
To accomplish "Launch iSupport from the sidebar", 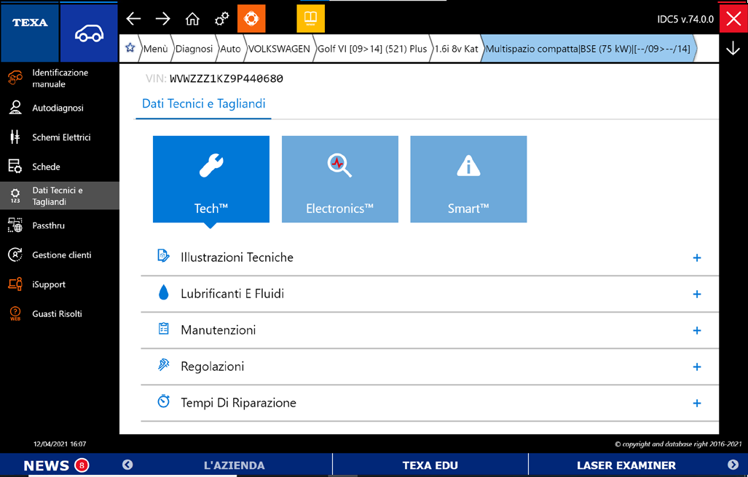I will click(60, 285).
